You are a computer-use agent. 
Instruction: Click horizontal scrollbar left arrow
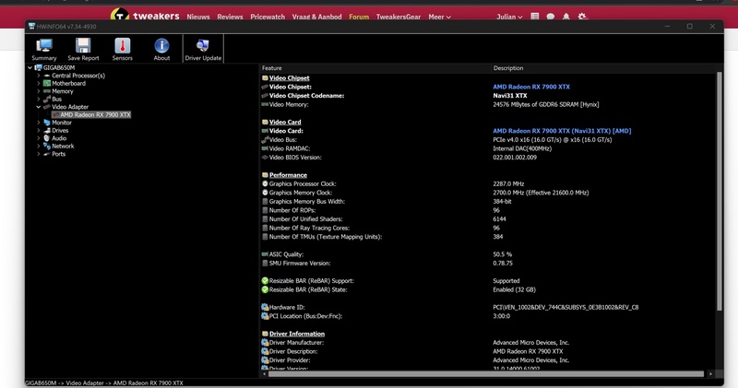(264, 374)
